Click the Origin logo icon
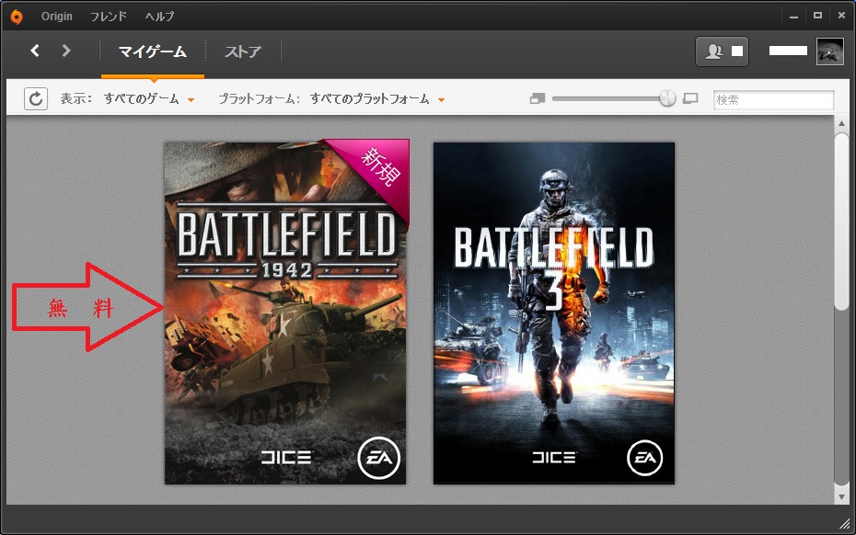The height and width of the screenshot is (535, 856). click(17, 17)
